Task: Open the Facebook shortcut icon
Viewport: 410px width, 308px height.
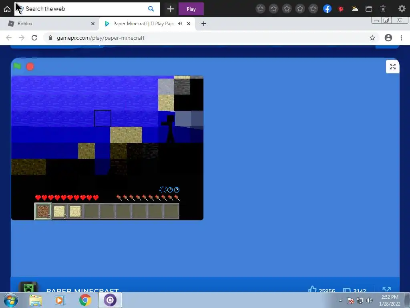Action: 327,9
